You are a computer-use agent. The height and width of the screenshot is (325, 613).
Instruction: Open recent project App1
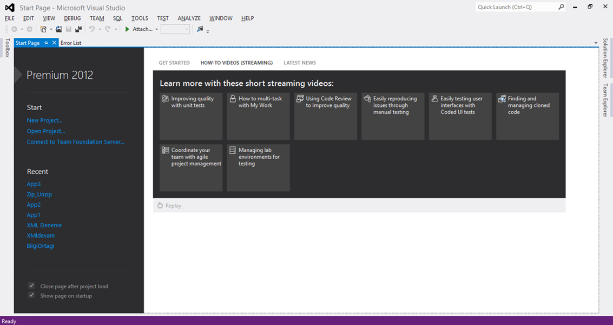[34, 215]
